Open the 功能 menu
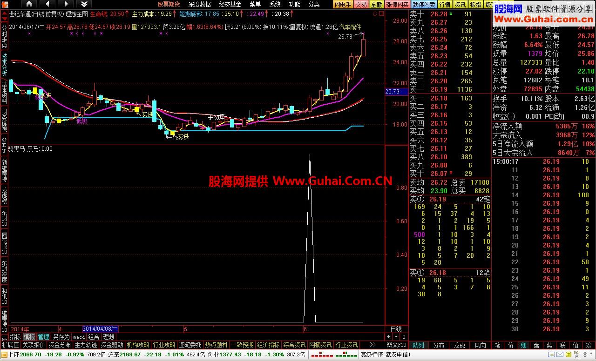 [x=294, y=4]
